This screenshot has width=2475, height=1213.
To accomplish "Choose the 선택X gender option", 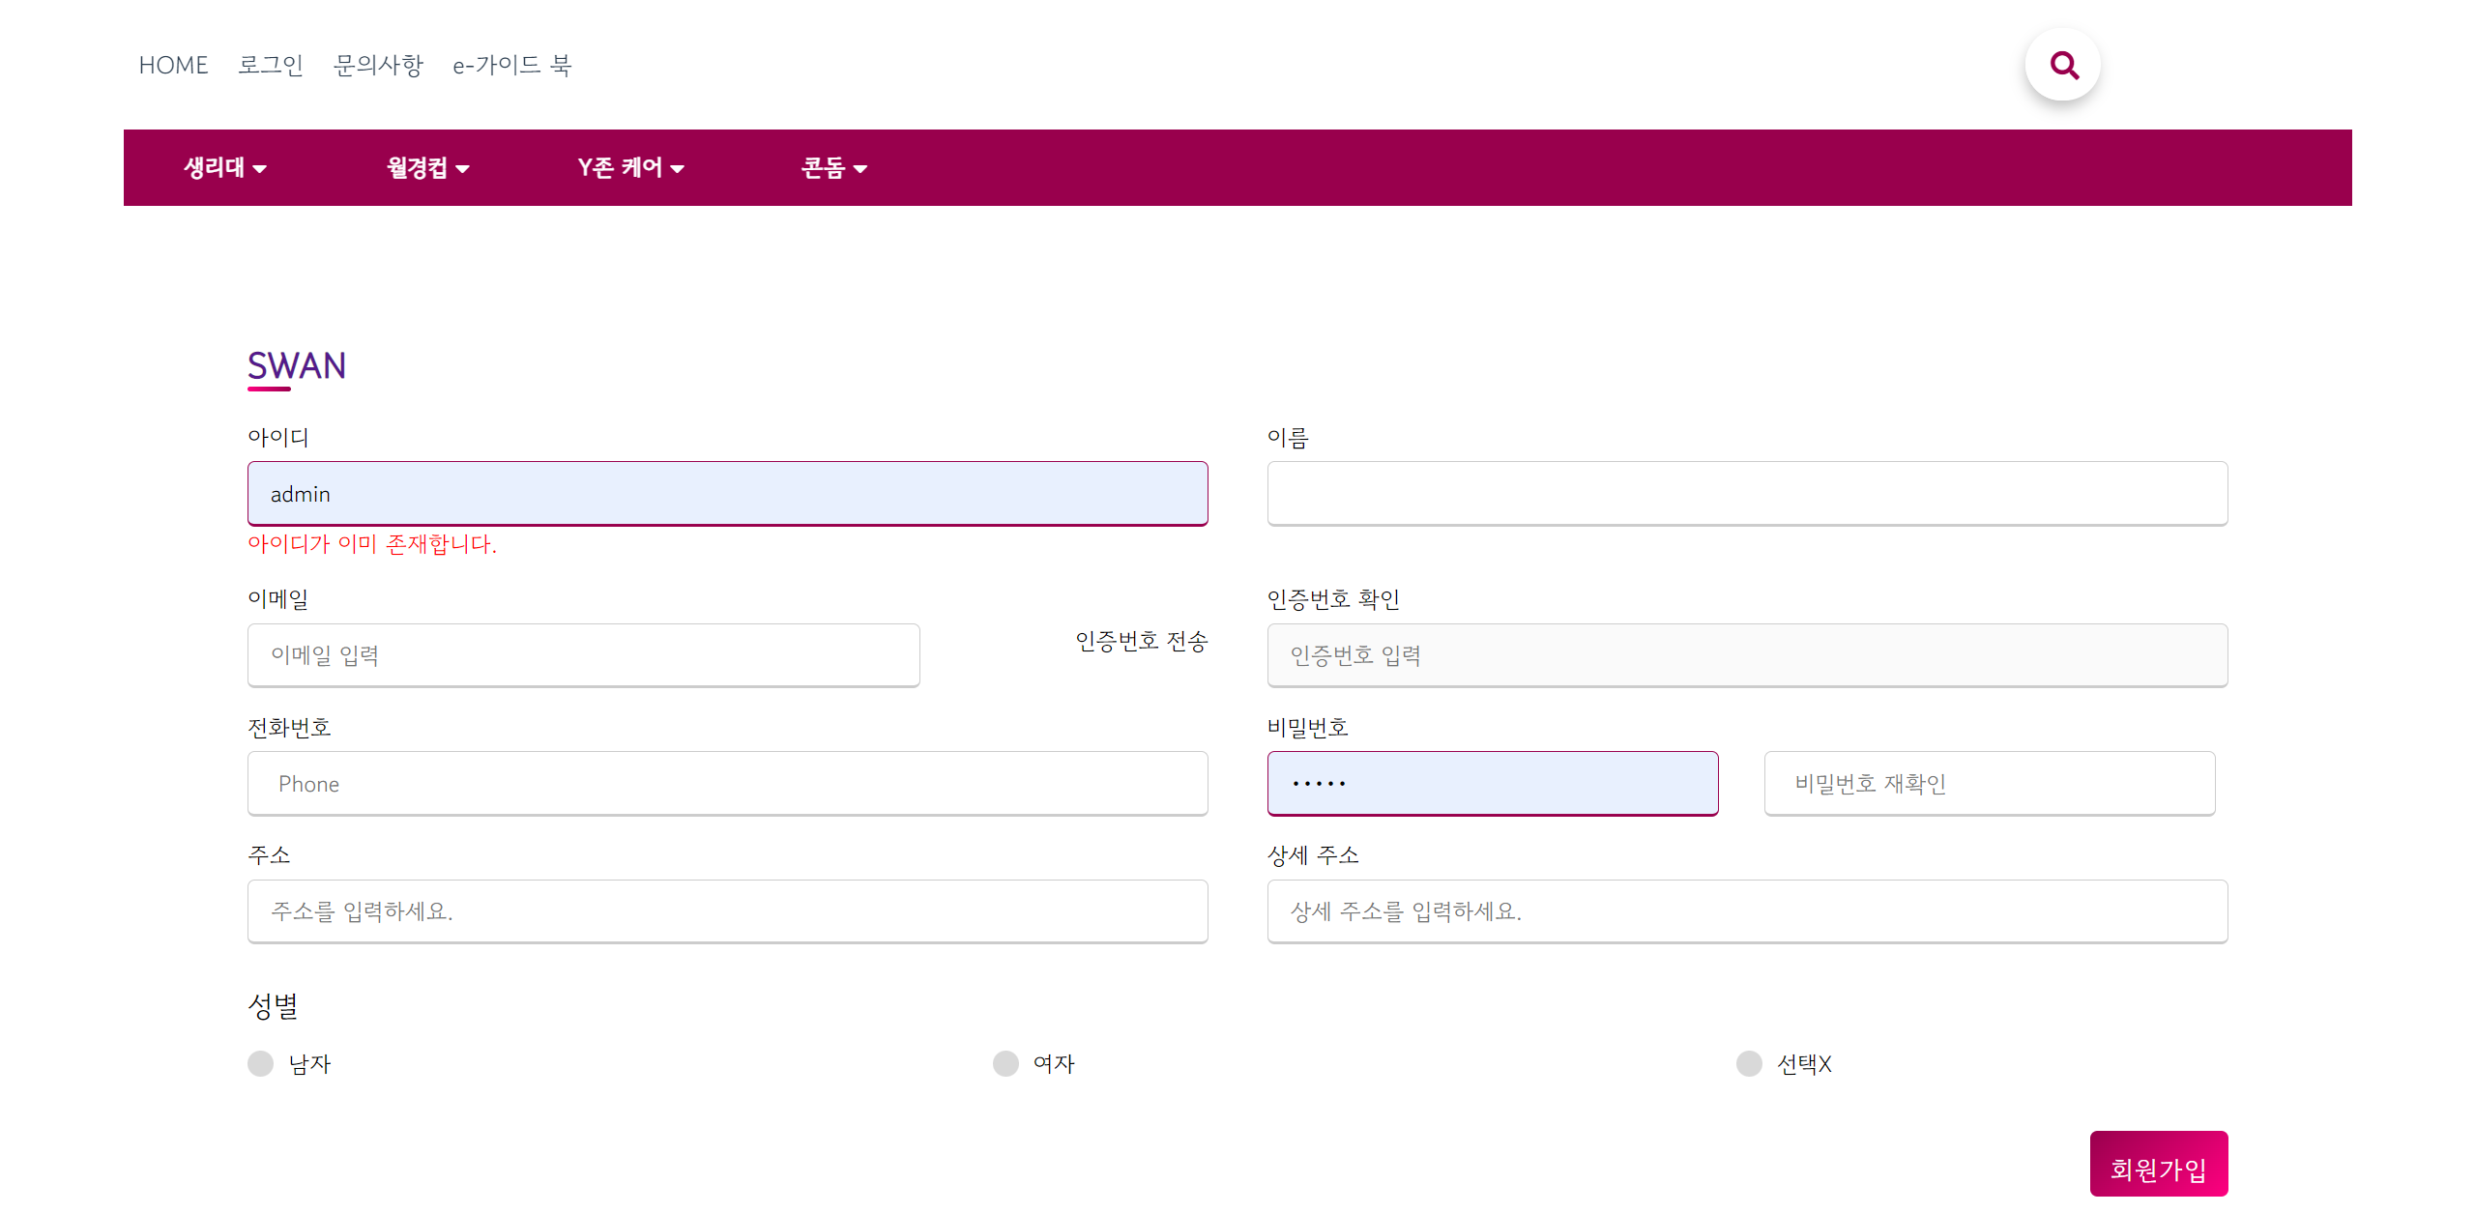I will (x=1749, y=1063).
